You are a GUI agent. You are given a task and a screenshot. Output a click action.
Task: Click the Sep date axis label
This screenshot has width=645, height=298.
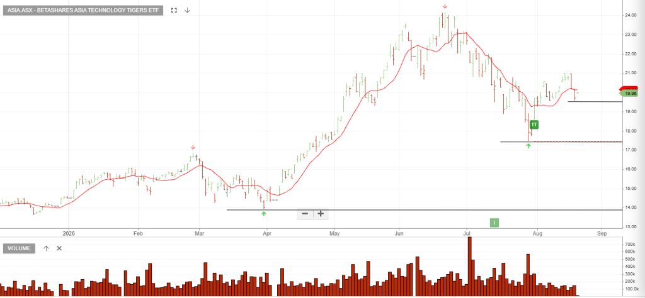pyautogui.click(x=601, y=233)
